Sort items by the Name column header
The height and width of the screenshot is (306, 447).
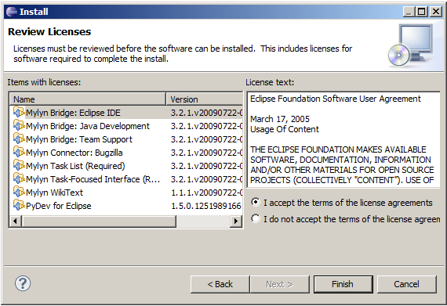point(88,99)
